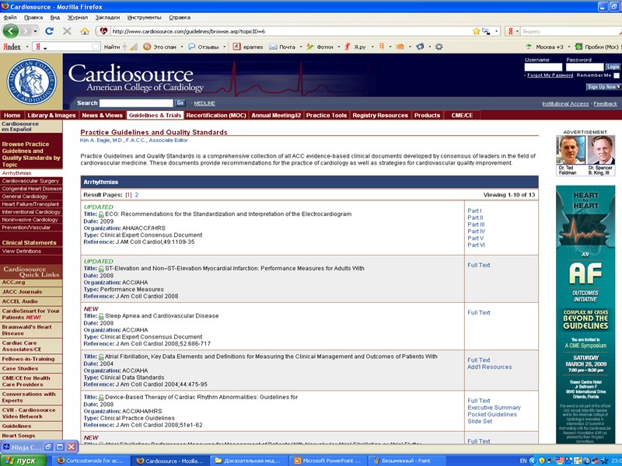The height and width of the screenshot is (466, 622).
Task: Open 'Фотки' photos toolbar icon
Action: click(310, 47)
